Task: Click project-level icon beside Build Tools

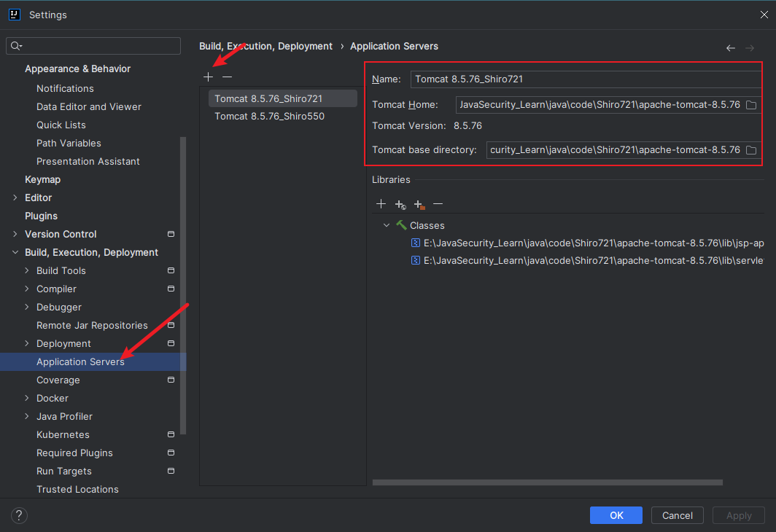Action: [171, 270]
